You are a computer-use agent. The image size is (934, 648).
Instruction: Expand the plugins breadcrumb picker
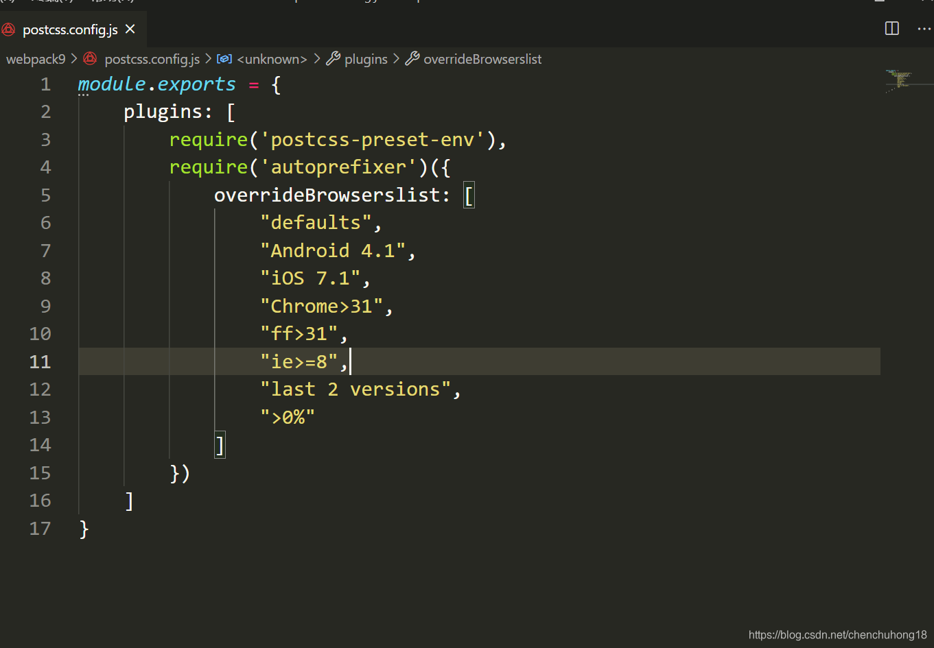point(366,59)
